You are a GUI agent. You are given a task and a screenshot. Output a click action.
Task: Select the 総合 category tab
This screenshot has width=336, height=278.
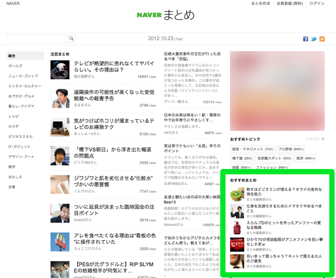[25, 56]
